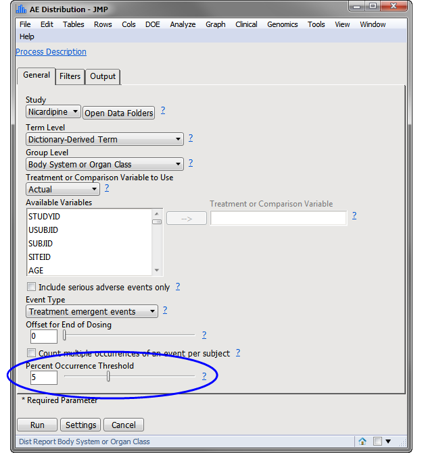Select AGE in Available Variables

(x=36, y=271)
